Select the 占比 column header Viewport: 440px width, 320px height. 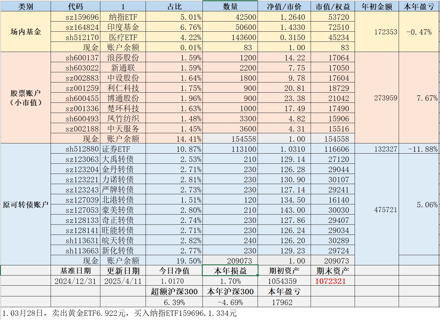pyautogui.click(x=174, y=6)
